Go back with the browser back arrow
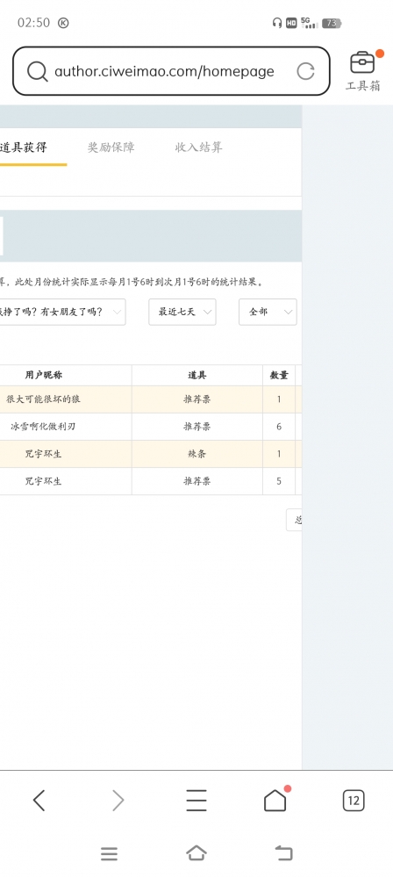393x877 pixels. (39, 801)
